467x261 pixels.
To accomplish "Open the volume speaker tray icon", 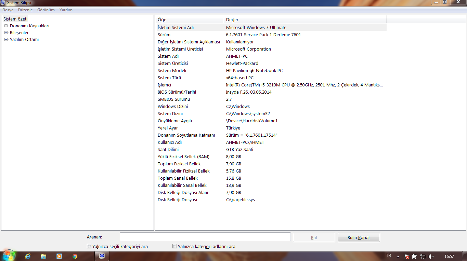I will pos(431,257).
